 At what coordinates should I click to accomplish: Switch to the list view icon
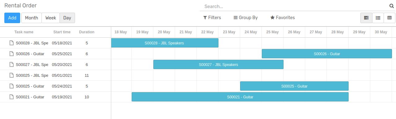(x=378, y=18)
